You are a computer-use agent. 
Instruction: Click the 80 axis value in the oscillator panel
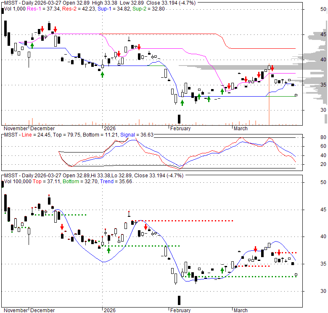point(323,137)
